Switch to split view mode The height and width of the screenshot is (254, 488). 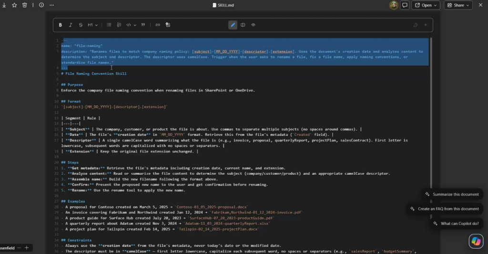[243, 25]
